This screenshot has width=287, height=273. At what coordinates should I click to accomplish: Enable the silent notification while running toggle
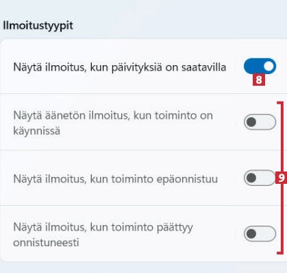coord(260,122)
